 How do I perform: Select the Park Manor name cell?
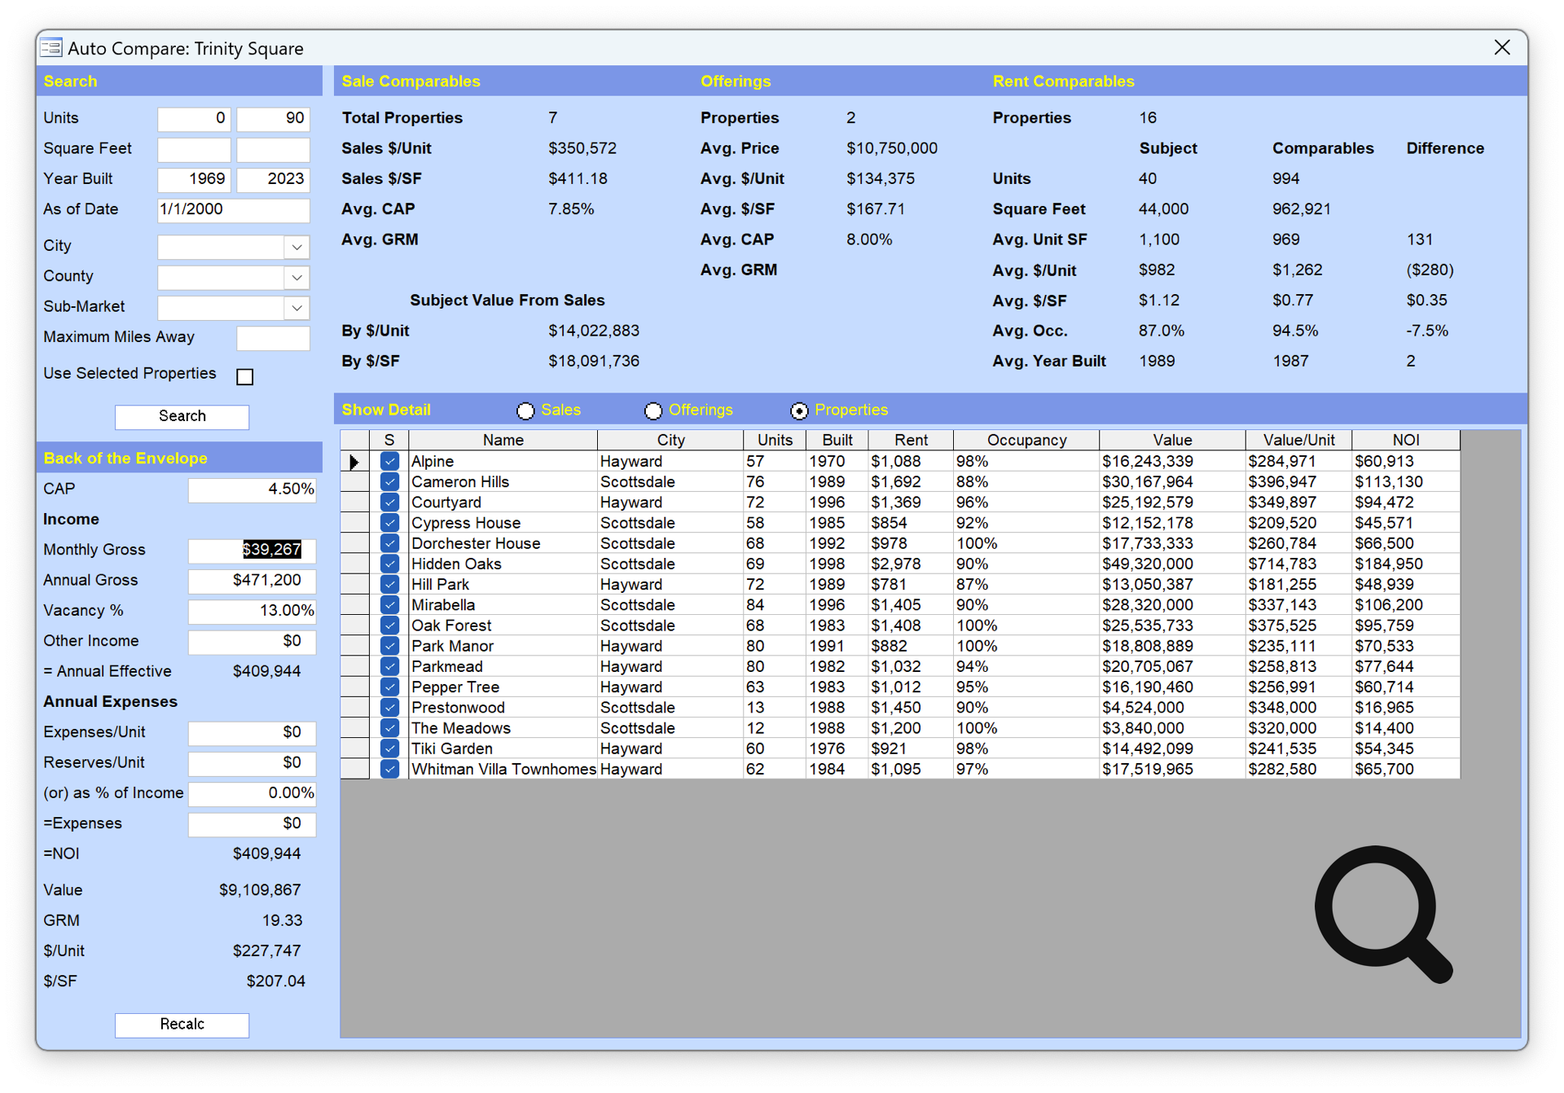point(503,646)
